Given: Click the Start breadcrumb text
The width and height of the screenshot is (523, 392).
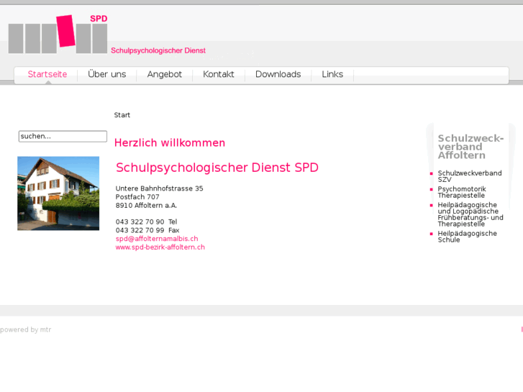Looking at the screenshot, I should tap(122, 115).
